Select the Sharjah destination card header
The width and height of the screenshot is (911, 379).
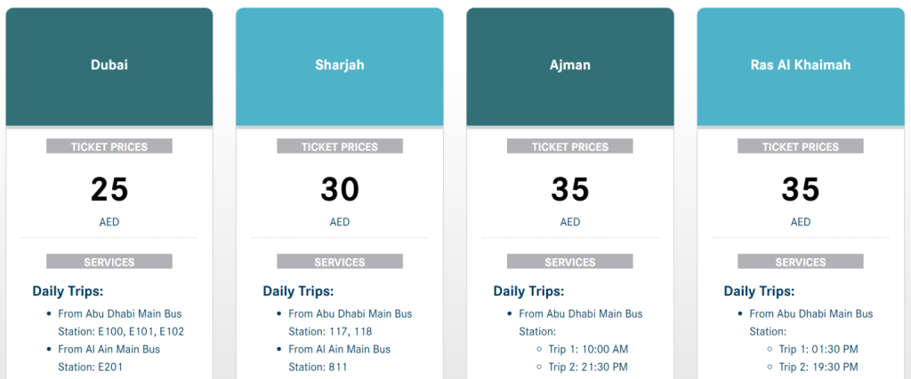[340, 67]
